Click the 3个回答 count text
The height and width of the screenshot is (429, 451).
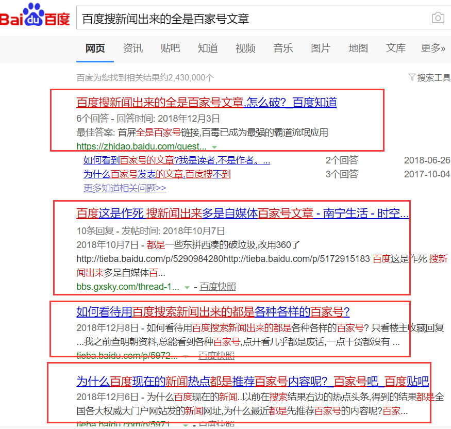coord(342,174)
